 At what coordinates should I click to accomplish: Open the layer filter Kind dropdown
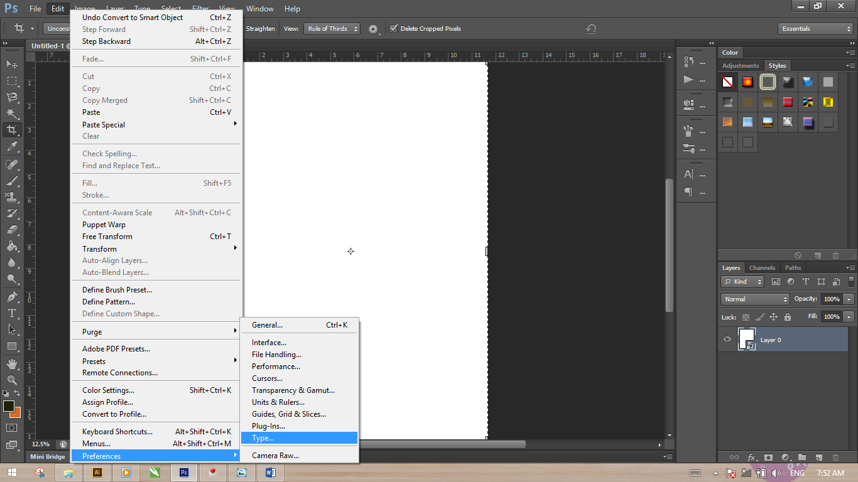[742, 281]
